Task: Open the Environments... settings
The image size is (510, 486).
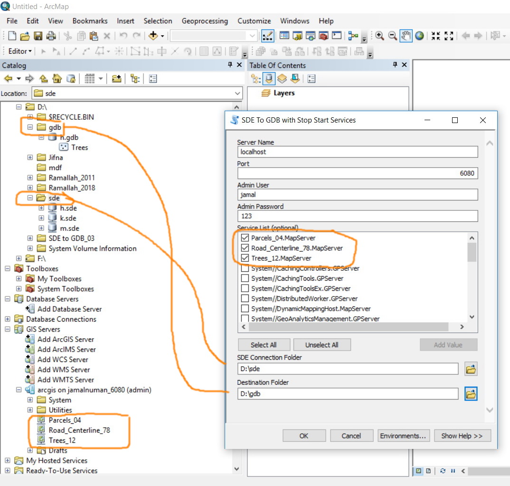Action: pos(403,436)
